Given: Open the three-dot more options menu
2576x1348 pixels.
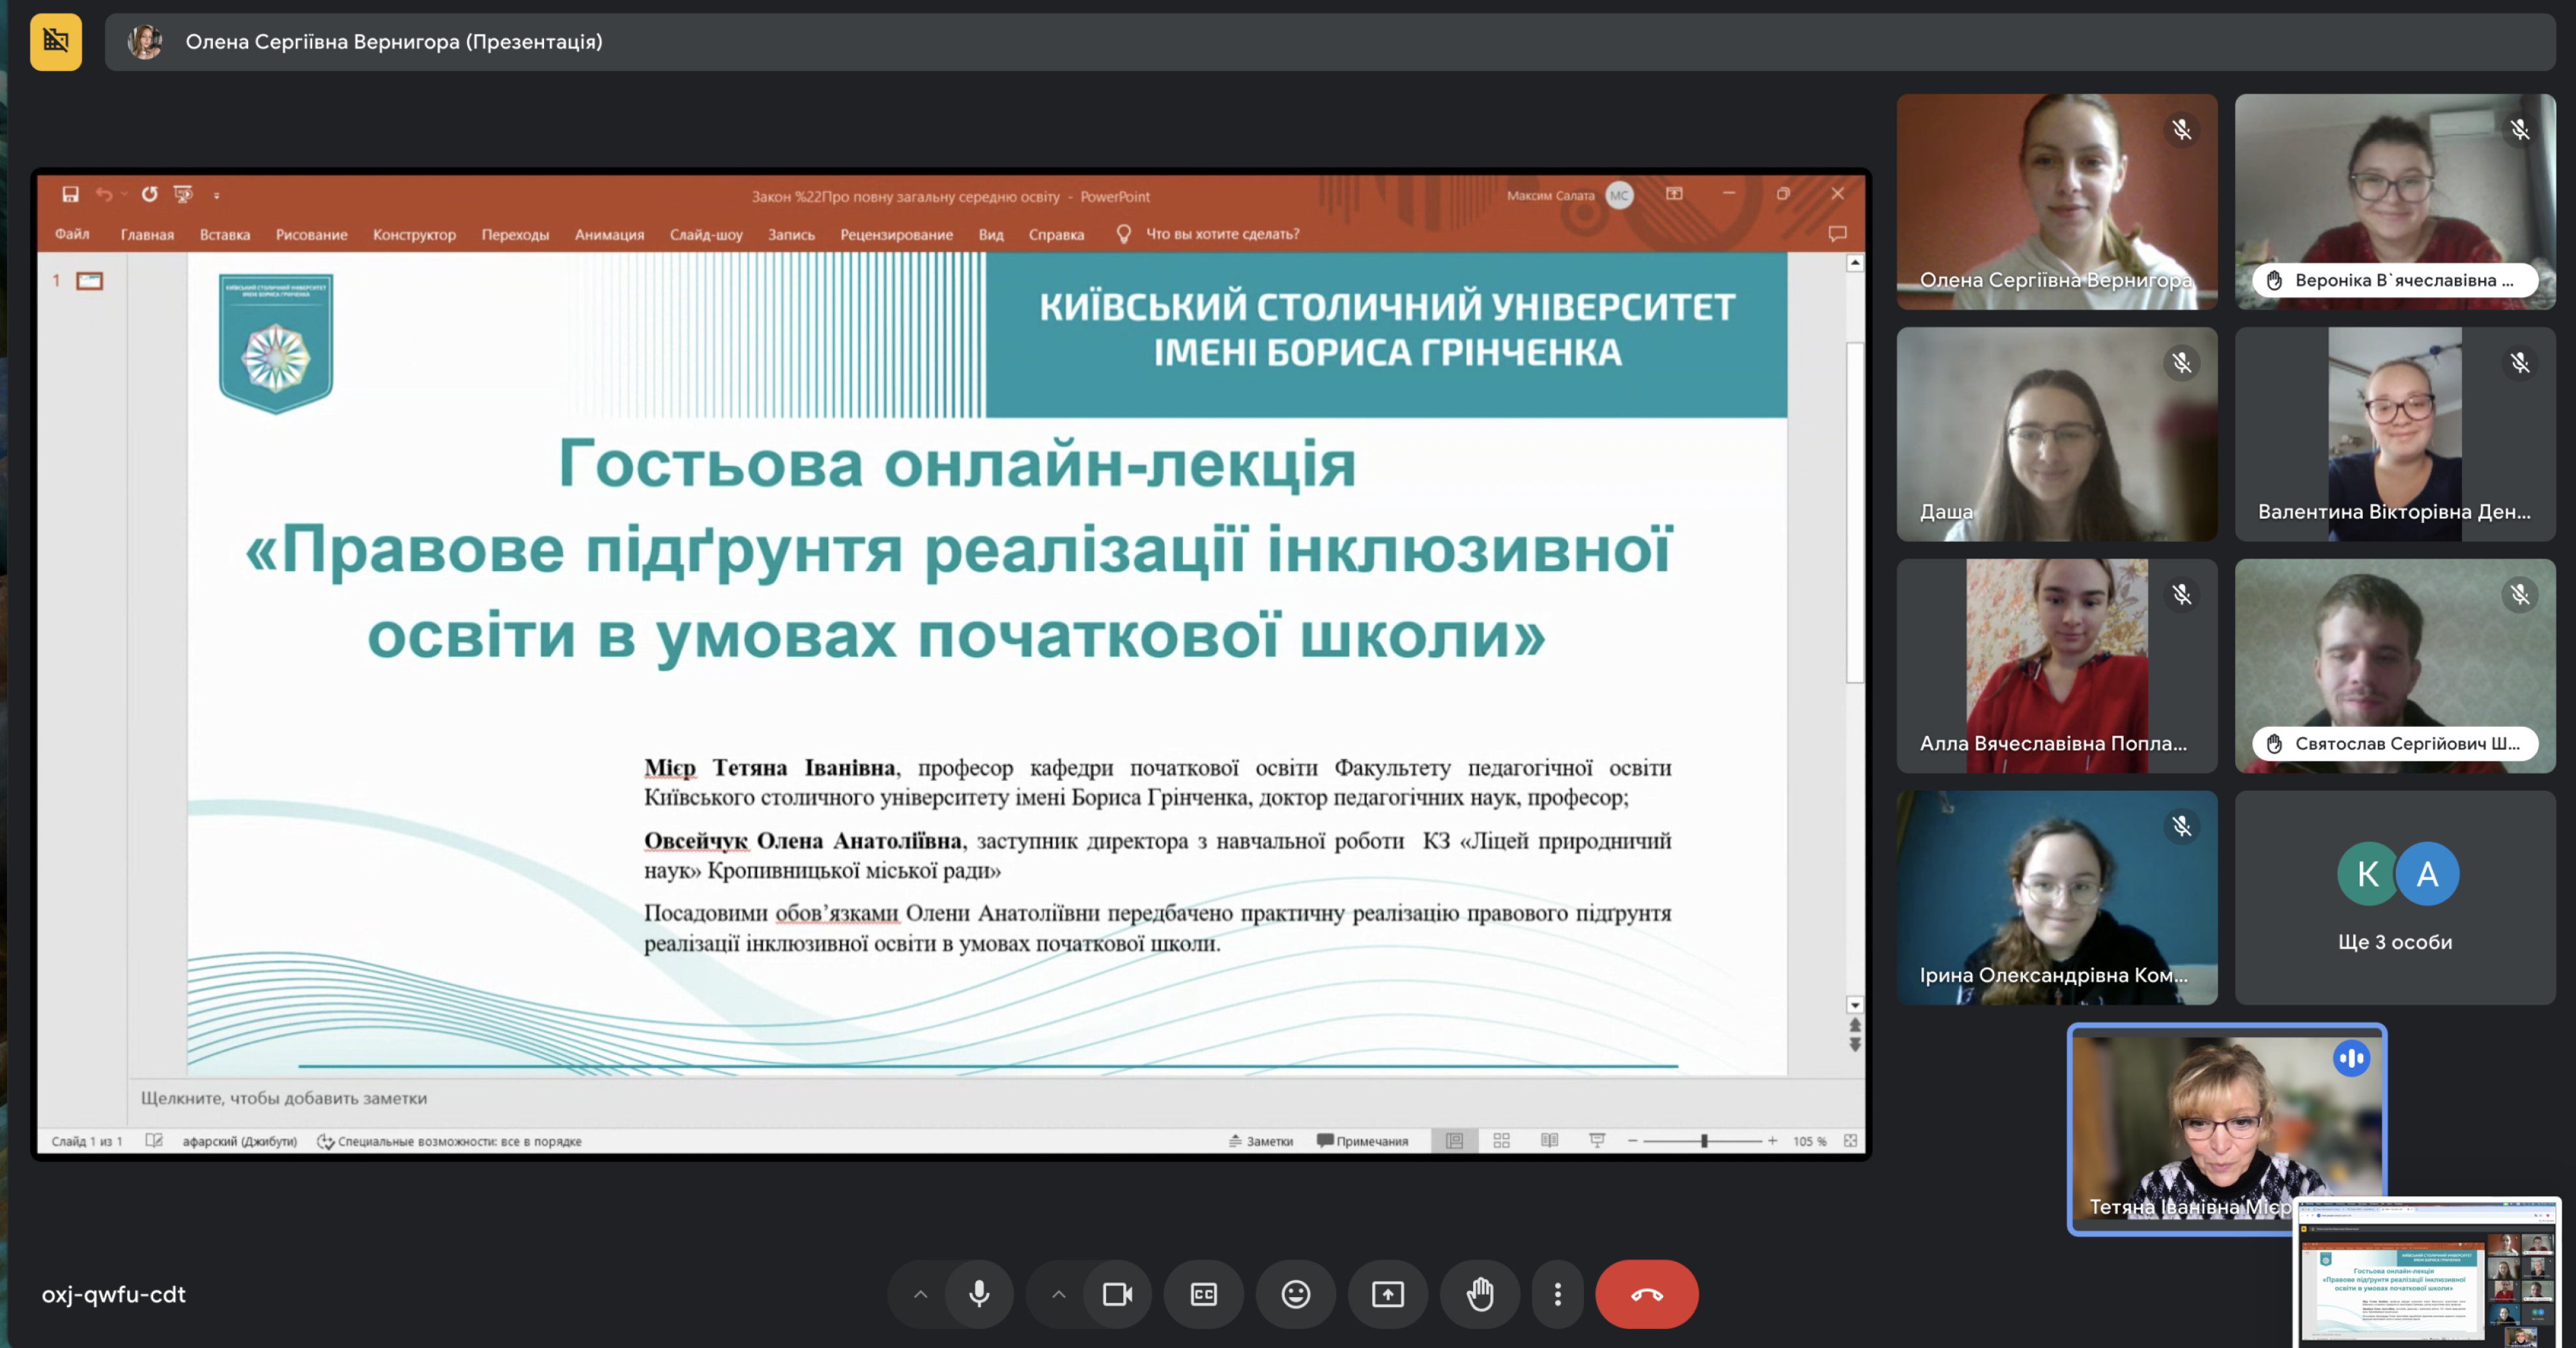Looking at the screenshot, I should (x=1557, y=1294).
